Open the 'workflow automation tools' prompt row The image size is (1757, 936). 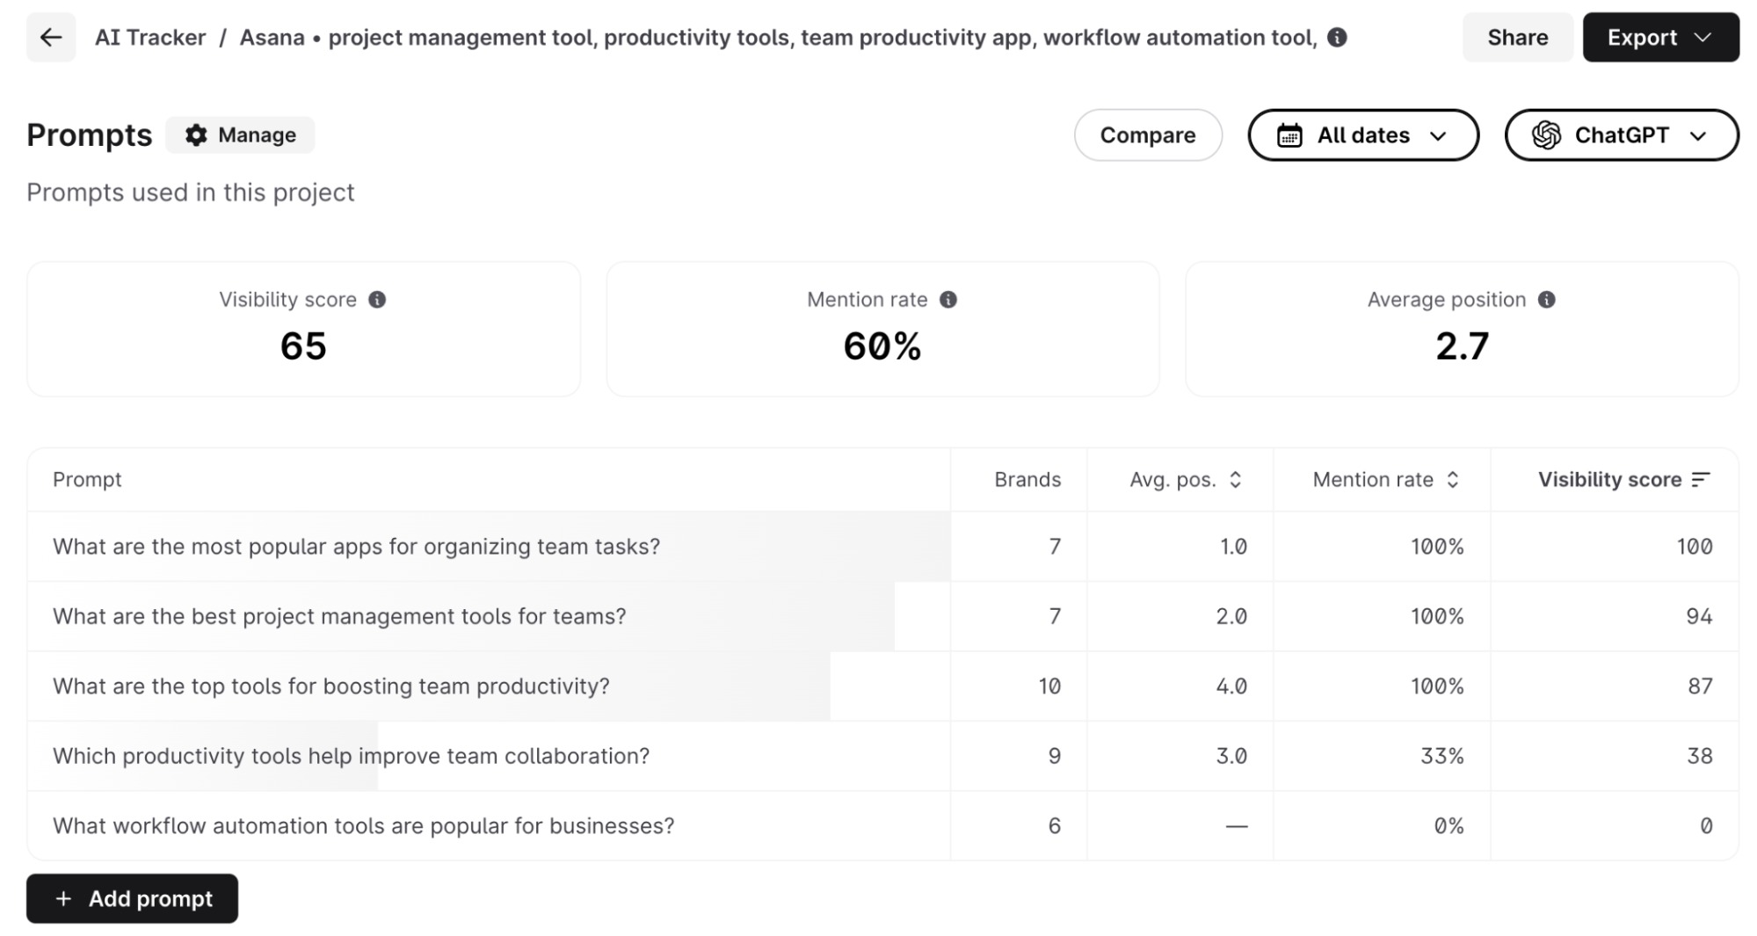tap(363, 826)
